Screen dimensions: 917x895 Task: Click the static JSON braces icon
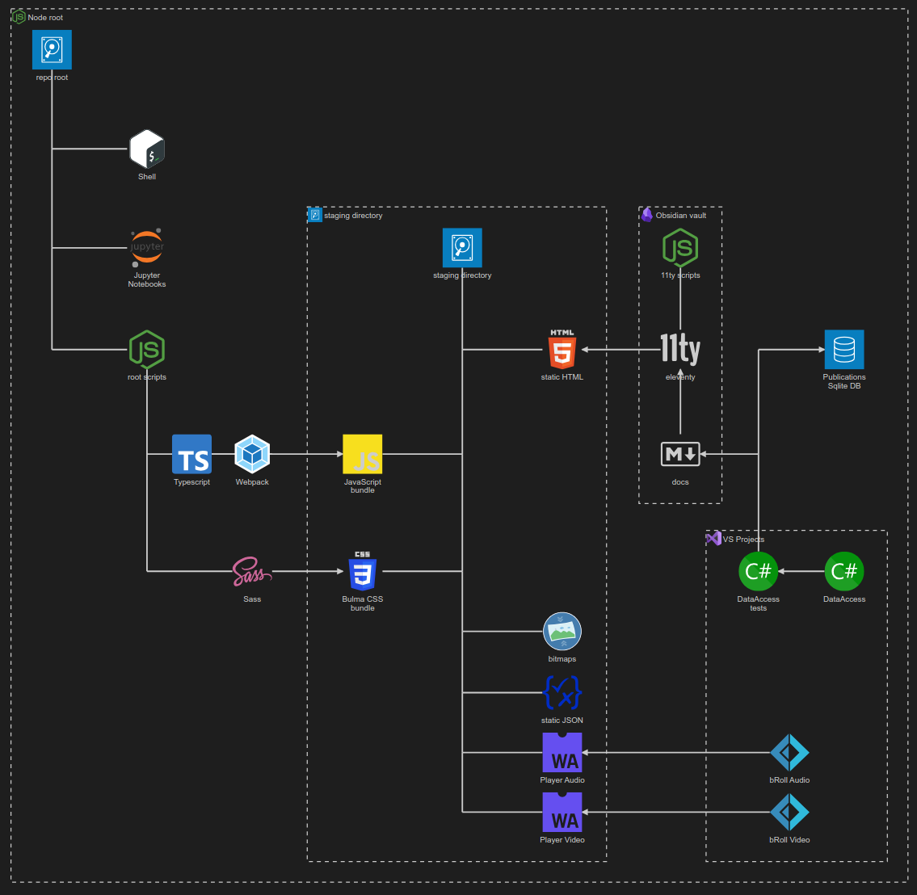562,692
